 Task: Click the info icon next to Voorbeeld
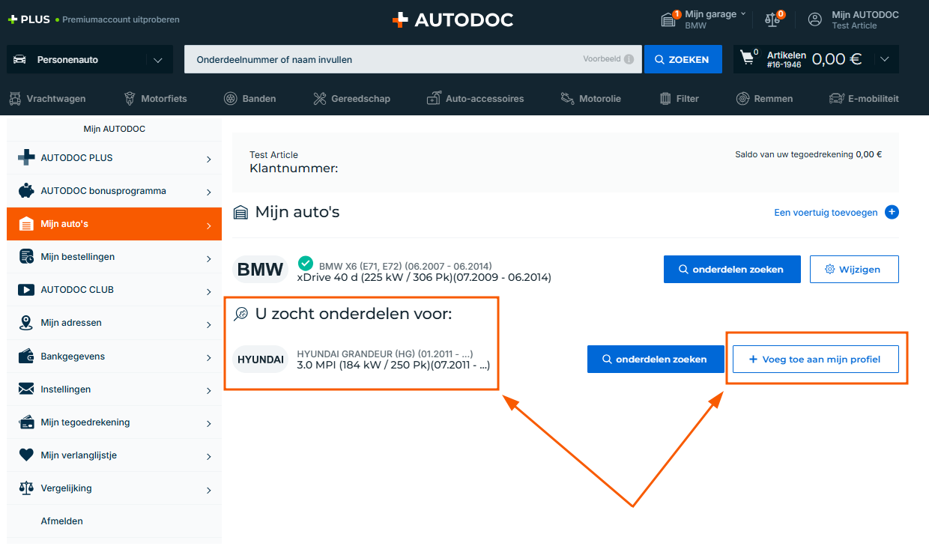pos(629,59)
